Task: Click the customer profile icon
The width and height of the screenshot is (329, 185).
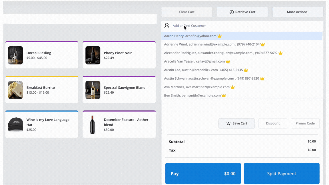Action: pyautogui.click(x=167, y=26)
